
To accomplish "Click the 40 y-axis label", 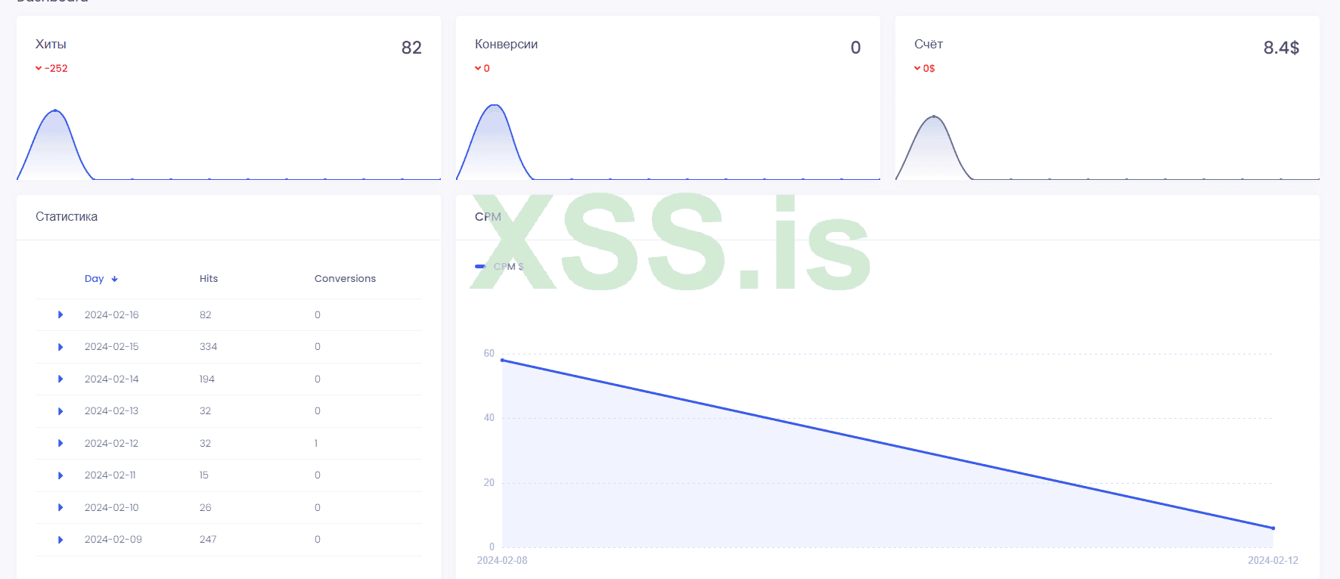I will tap(489, 417).
